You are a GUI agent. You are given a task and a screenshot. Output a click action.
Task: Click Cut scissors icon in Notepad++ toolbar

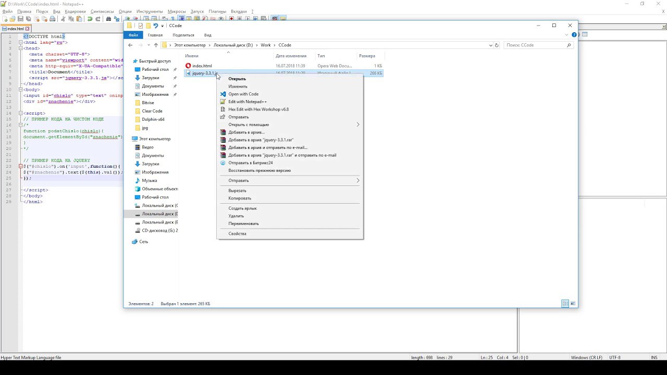pos(63,19)
